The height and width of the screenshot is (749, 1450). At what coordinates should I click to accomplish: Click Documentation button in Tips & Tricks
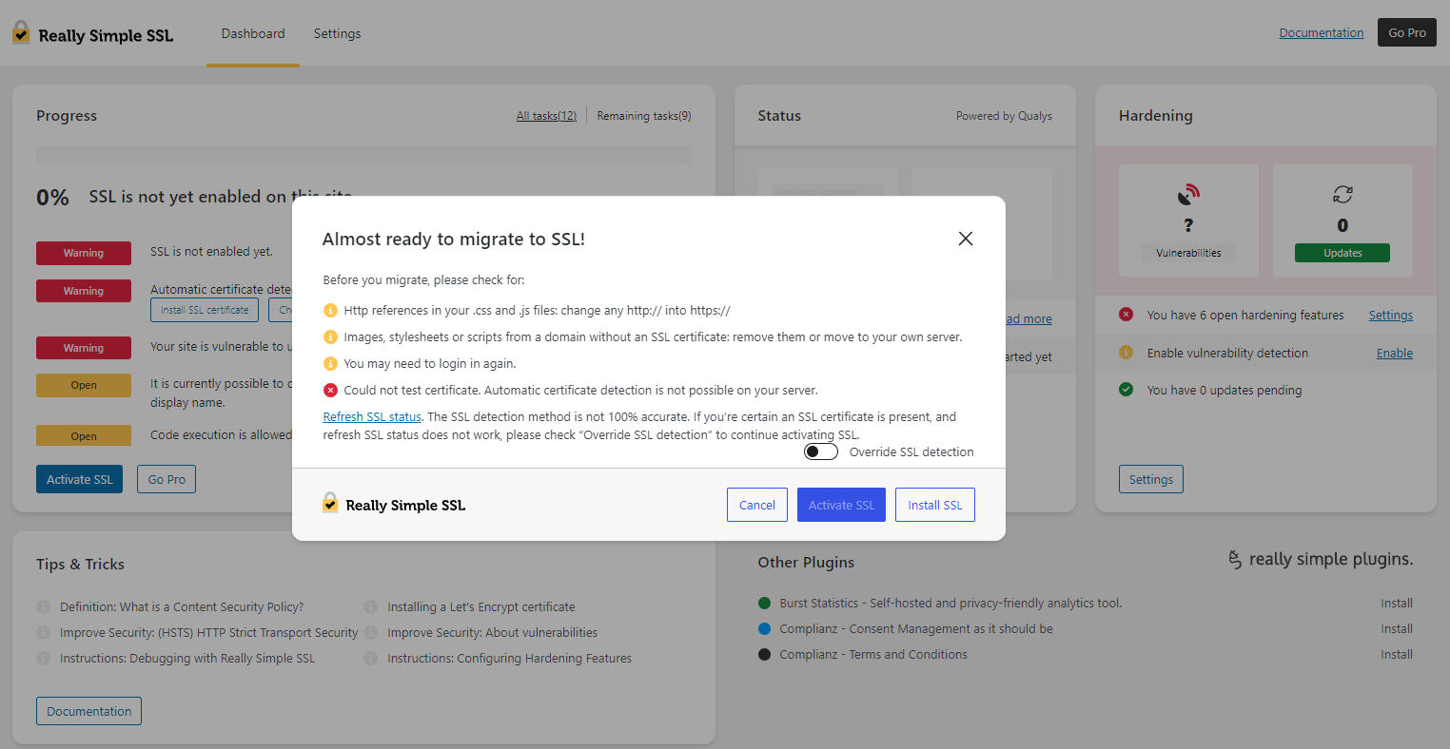(x=88, y=711)
